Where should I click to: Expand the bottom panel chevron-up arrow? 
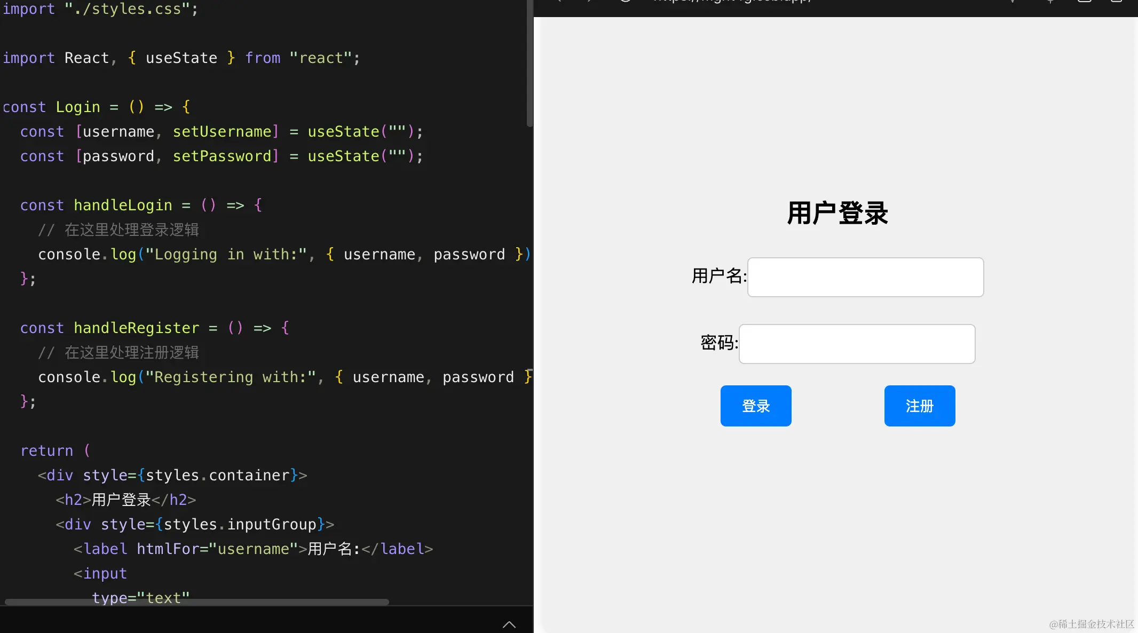click(x=509, y=624)
